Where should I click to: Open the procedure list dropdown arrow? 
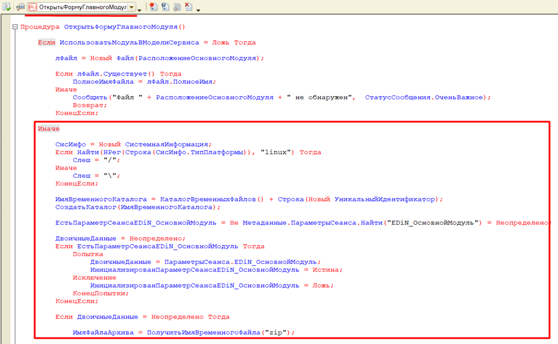click(132, 7)
